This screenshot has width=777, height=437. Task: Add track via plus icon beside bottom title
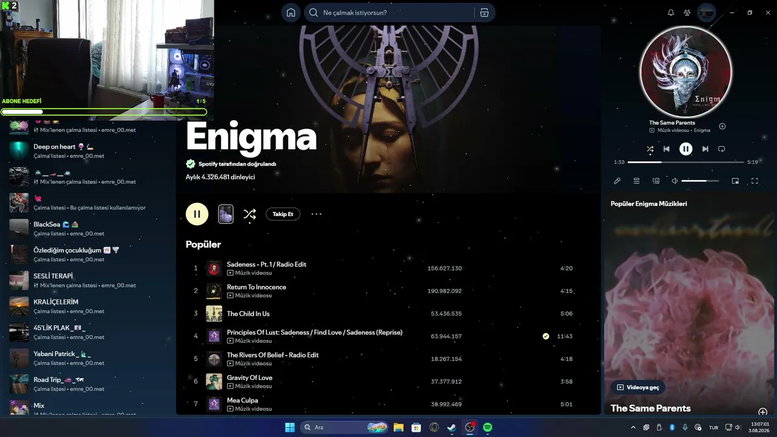tap(763, 412)
